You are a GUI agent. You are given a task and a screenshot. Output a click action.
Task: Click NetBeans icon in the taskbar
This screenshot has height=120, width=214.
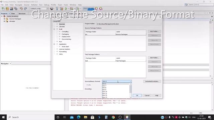127,117
